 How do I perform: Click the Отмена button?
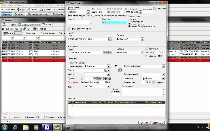click(158, 123)
